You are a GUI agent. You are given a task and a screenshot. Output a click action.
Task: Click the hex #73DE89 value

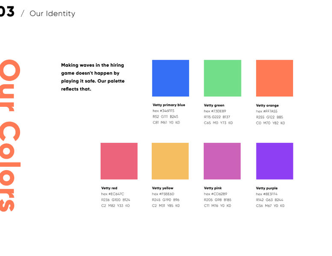point(215,111)
